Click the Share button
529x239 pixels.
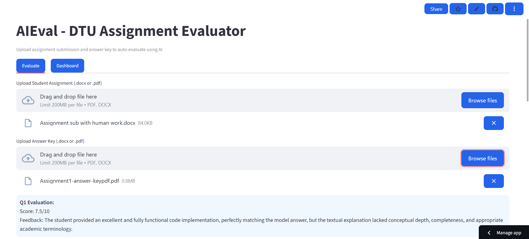click(x=436, y=9)
